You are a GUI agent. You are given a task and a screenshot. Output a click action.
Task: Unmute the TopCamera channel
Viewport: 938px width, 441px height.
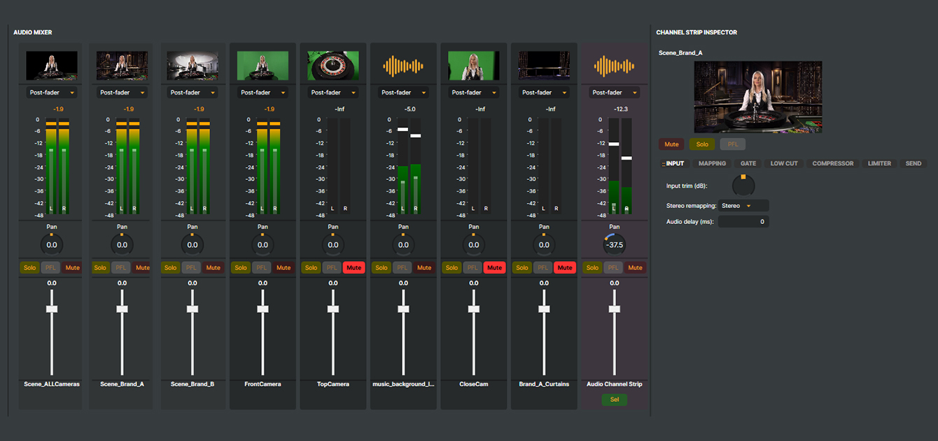tap(354, 267)
